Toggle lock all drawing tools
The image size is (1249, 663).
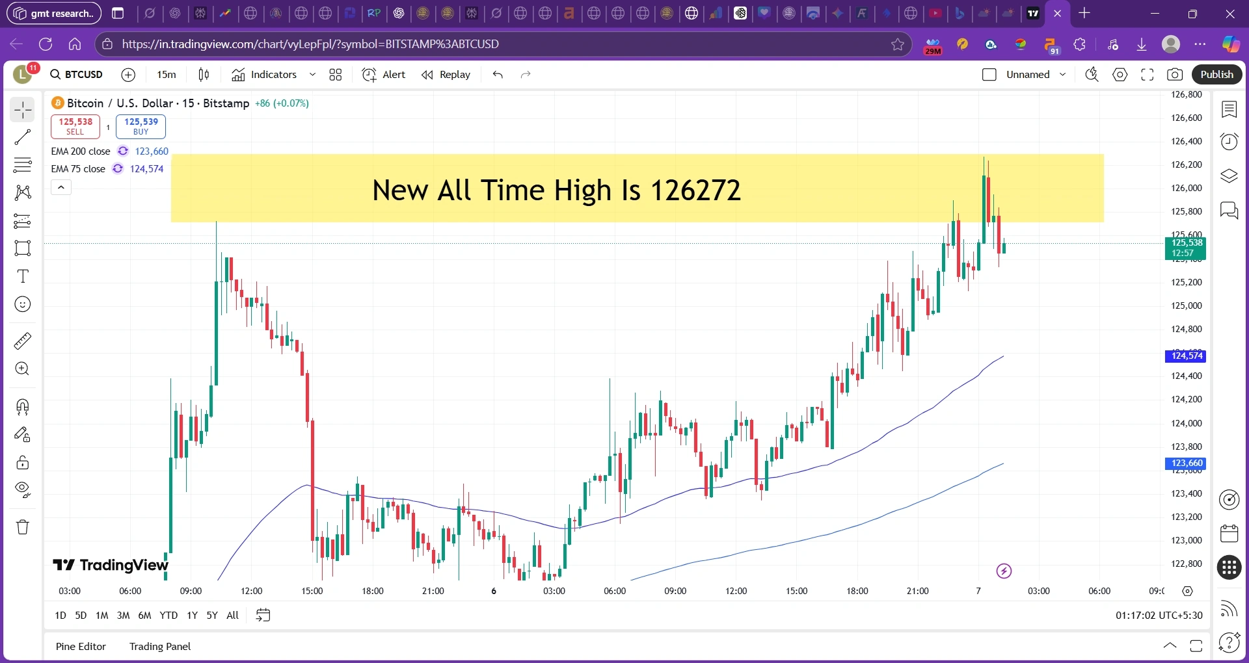23,462
